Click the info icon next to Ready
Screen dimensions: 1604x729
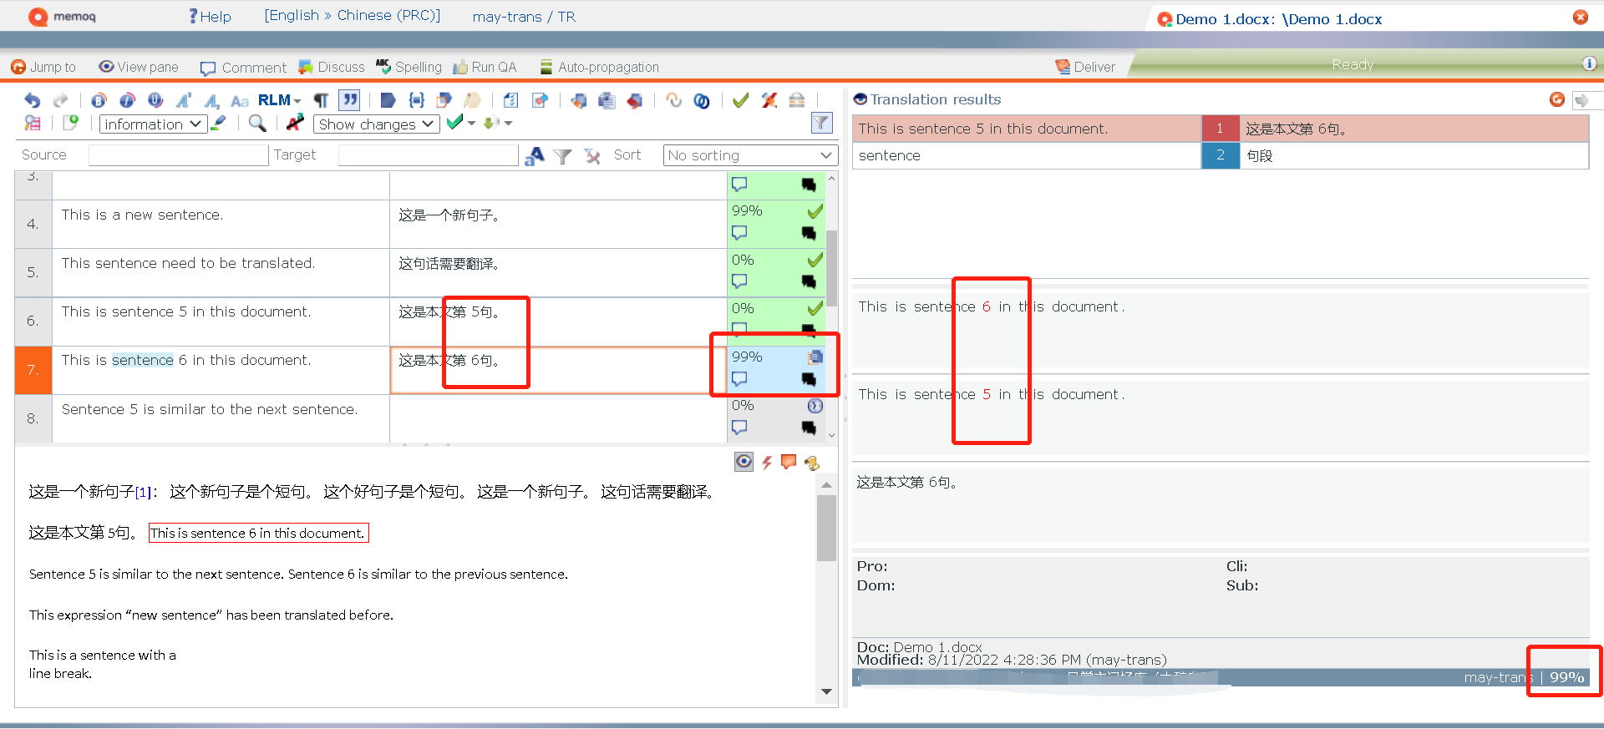coord(1589,64)
